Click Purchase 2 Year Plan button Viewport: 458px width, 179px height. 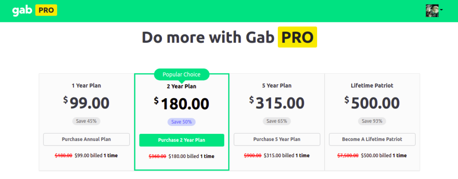click(x=182, y=140)
